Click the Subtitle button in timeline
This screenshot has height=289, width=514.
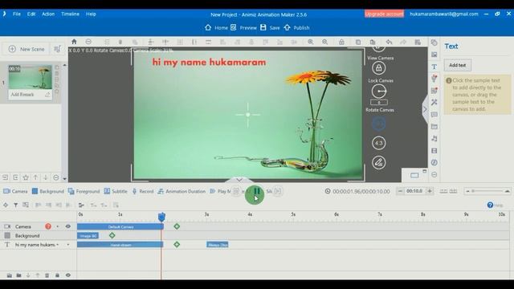coord(116,191)
